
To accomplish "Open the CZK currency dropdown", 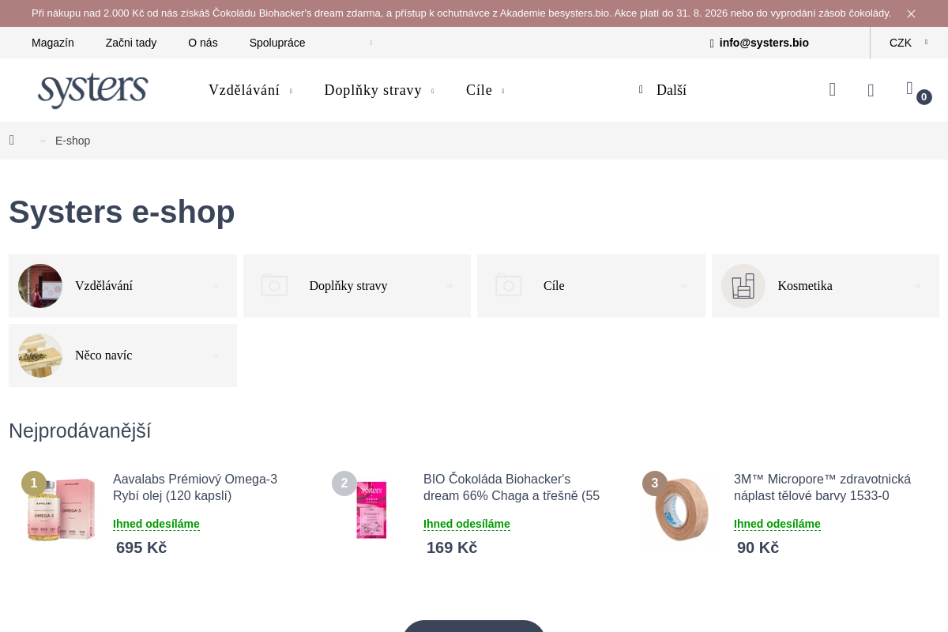I will click(908, 43).
